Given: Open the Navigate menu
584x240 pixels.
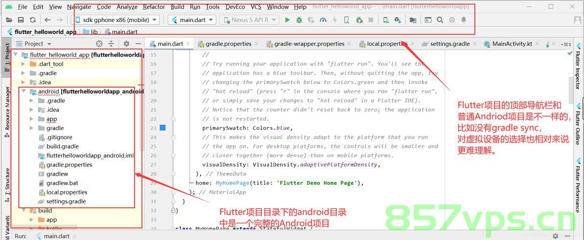Looking at the screenshot, I should 79,7.
